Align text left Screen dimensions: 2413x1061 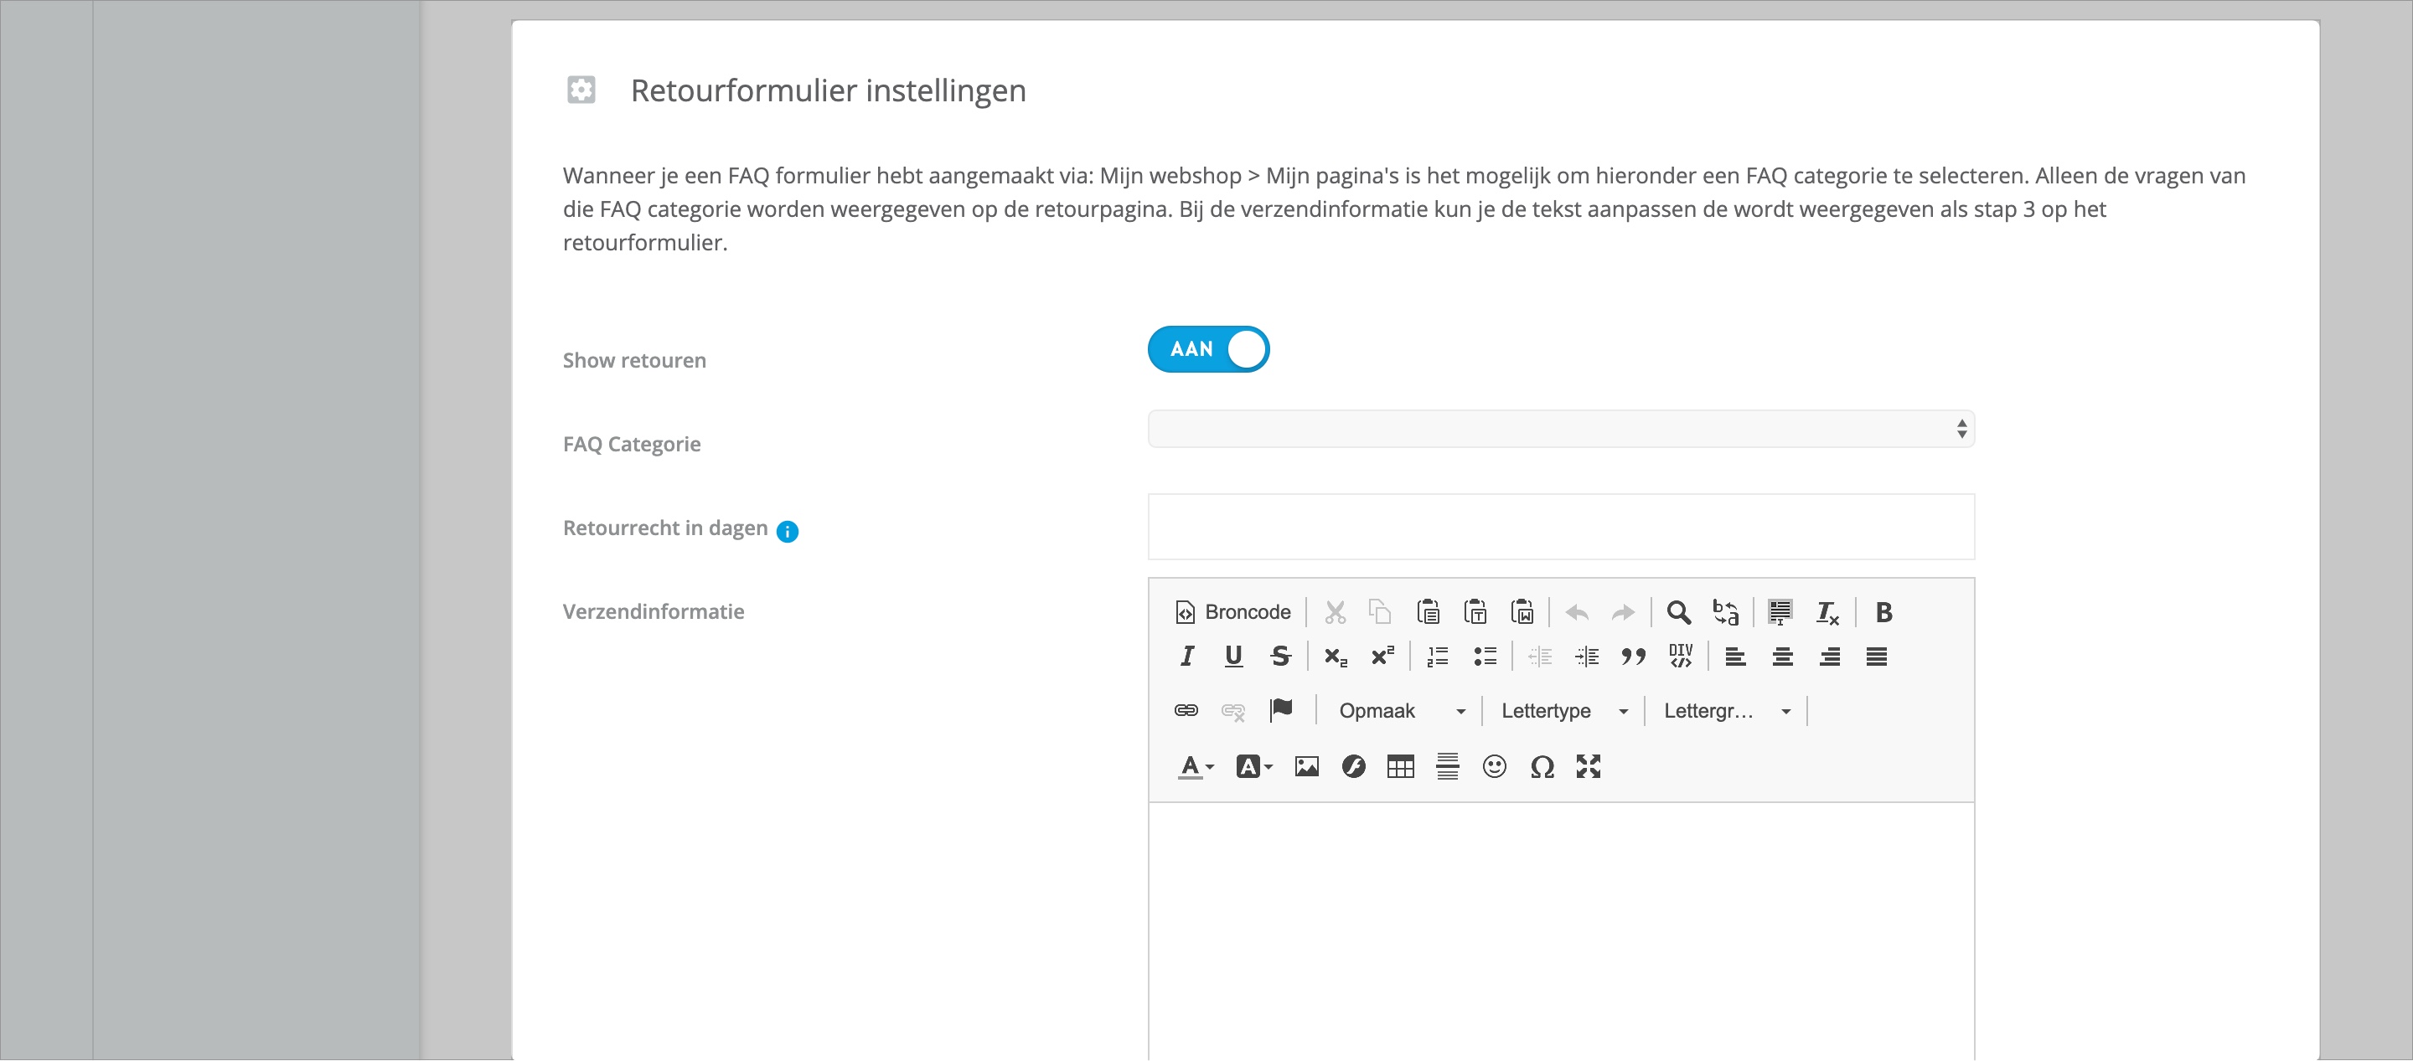tap(1735, 657)
